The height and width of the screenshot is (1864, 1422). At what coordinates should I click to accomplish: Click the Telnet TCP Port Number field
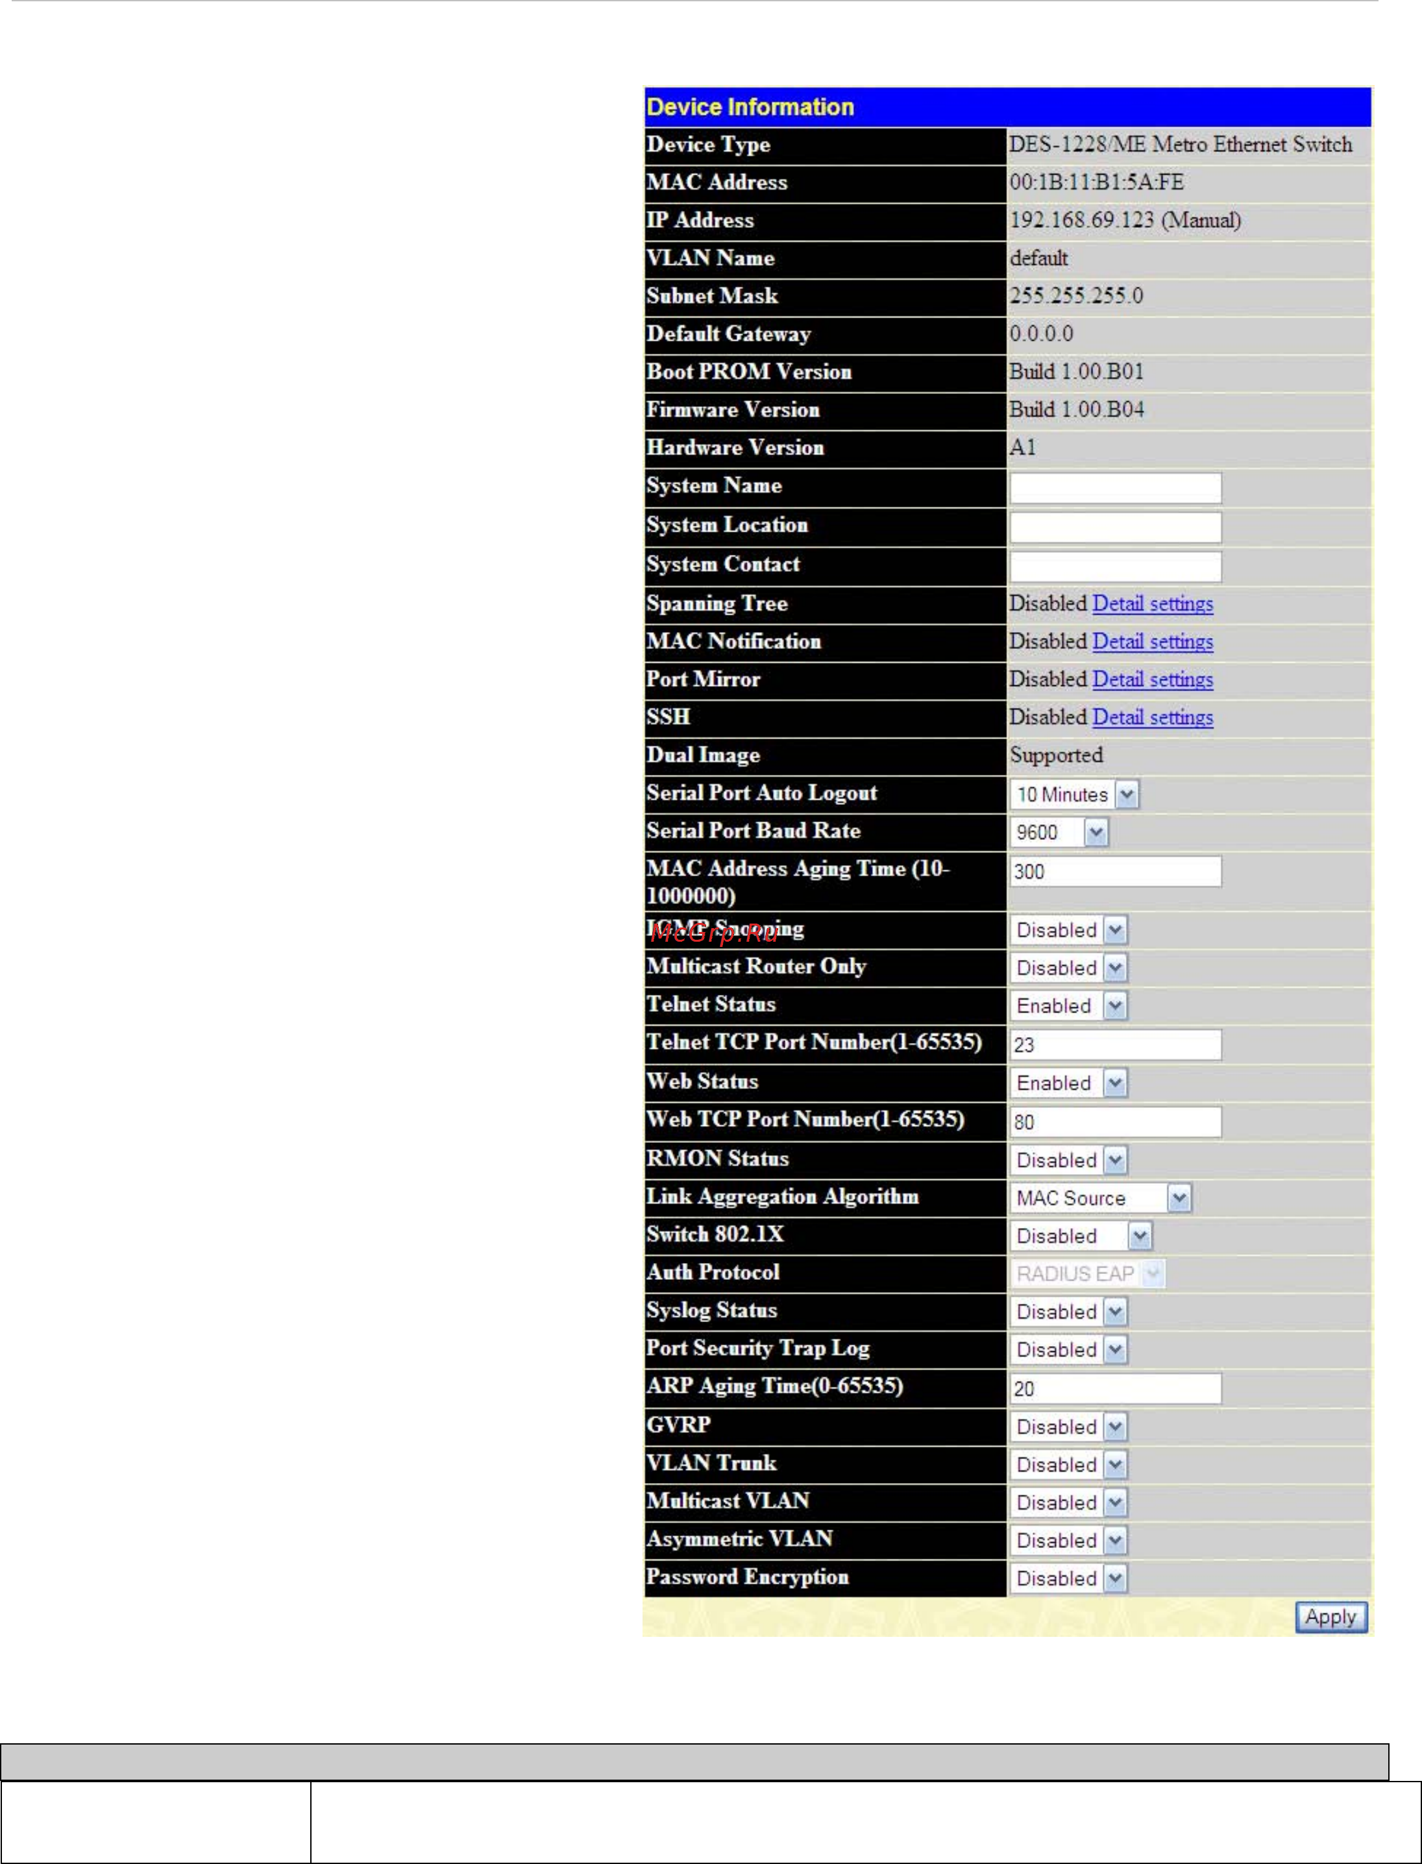1115,1044
